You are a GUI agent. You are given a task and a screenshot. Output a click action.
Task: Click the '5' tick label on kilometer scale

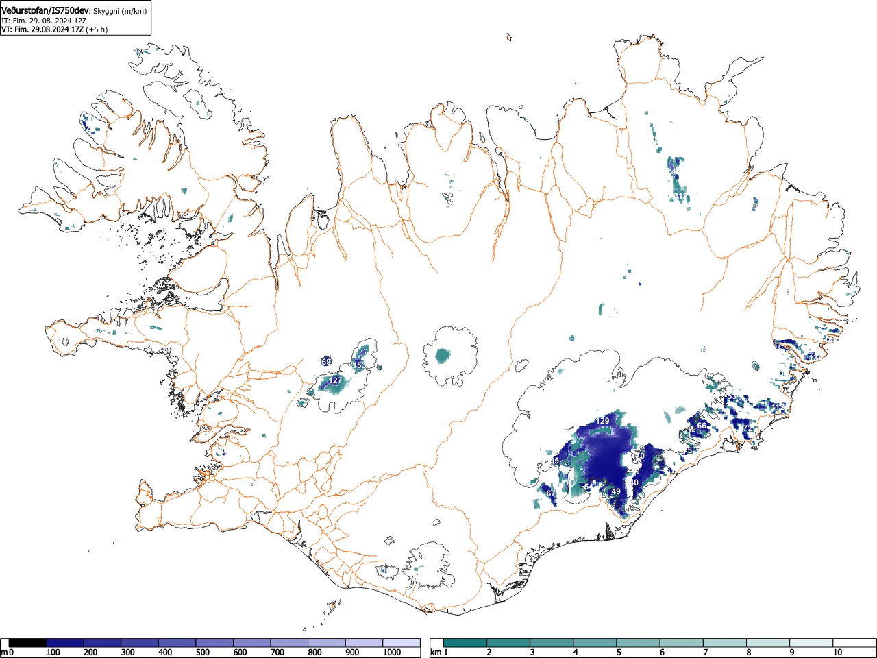click(619, 653)
